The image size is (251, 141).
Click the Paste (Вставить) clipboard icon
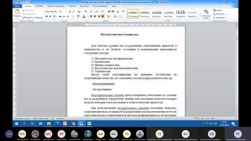[17, 12]
